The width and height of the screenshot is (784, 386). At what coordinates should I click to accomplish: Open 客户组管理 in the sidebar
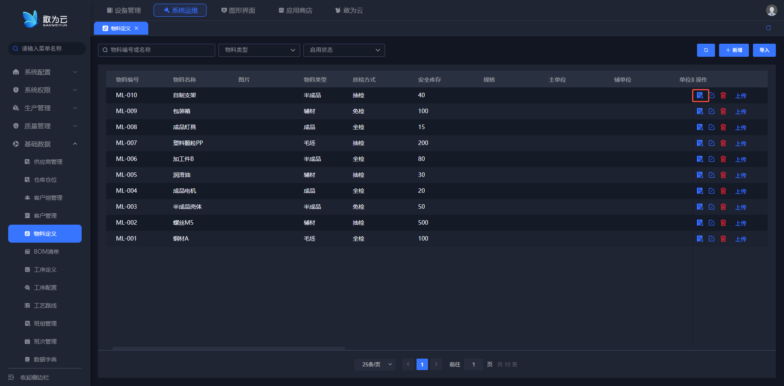click(x=45, y=198)
